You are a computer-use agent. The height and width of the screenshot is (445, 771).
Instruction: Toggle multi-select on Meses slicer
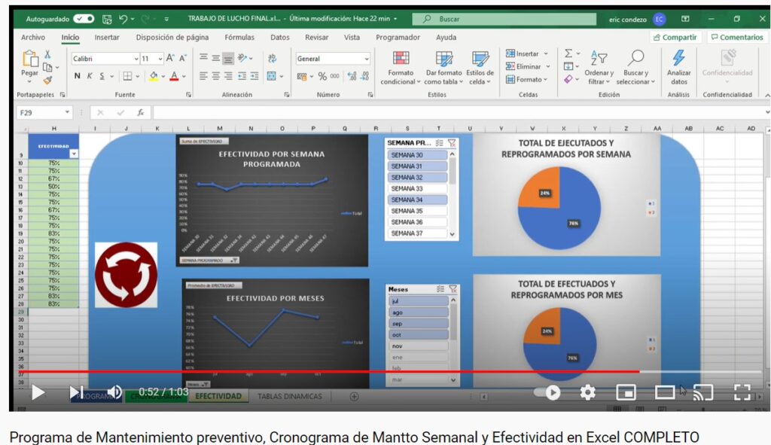pos(439,289)
